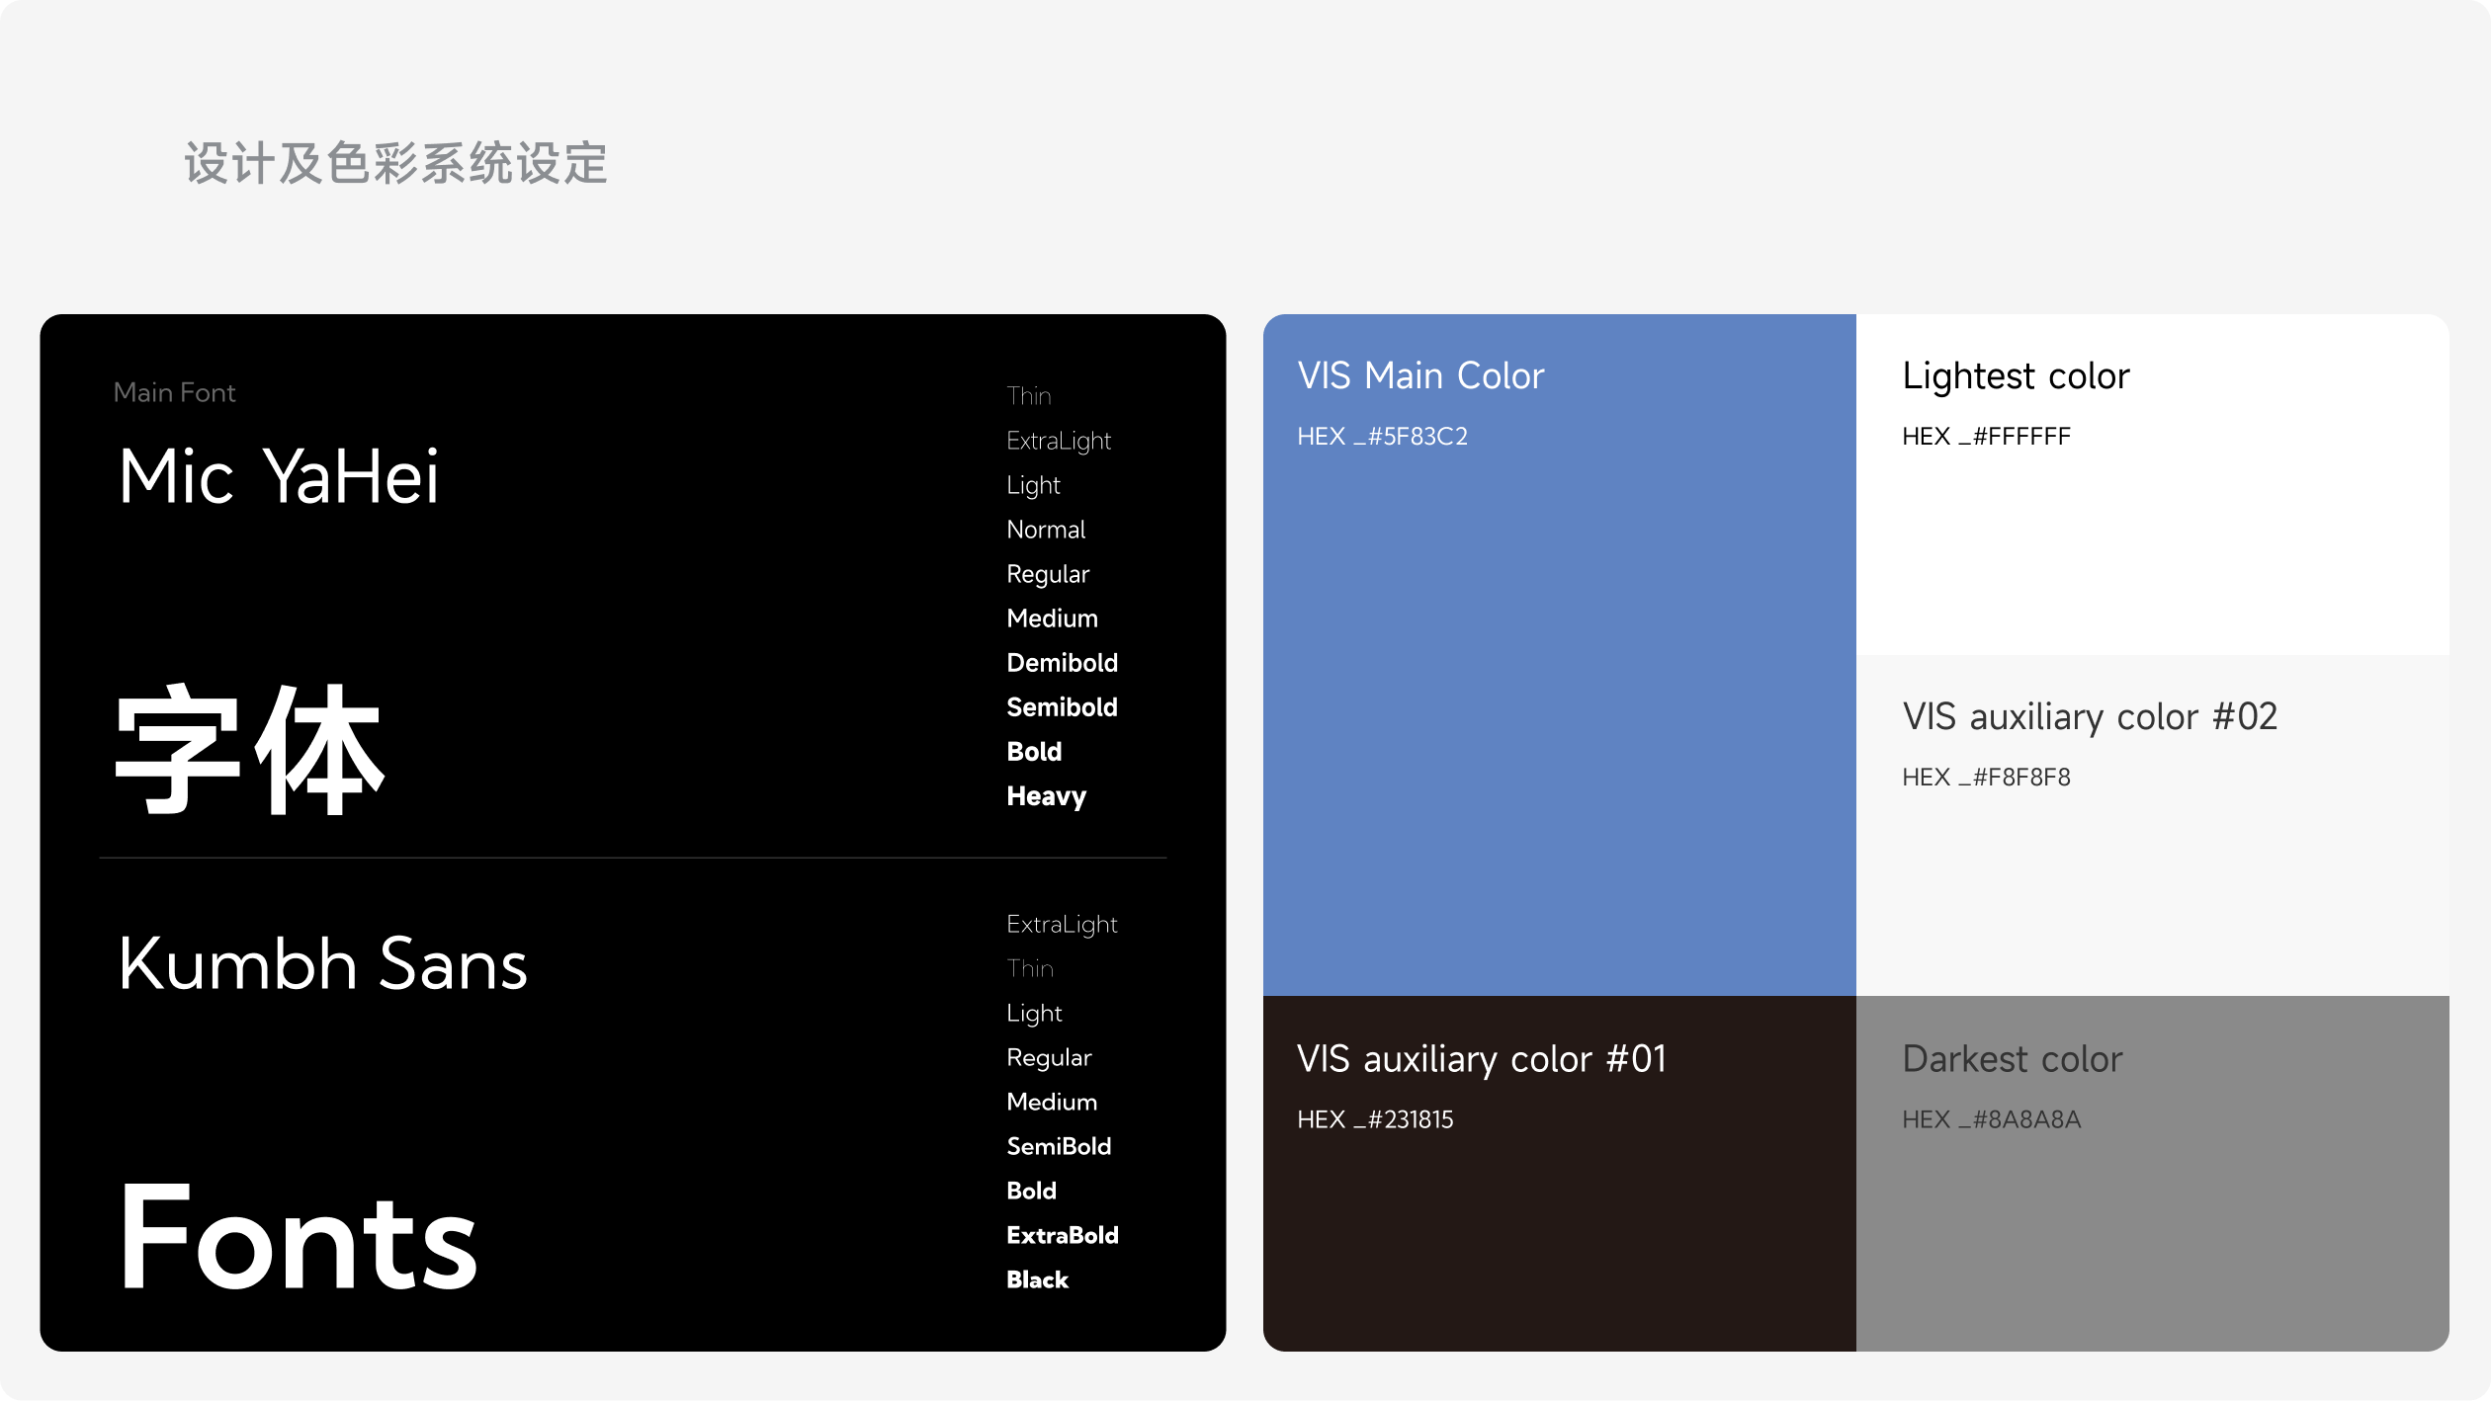Click the HEX _#8A8A8A text
Screen dimensions: 2491x1401
point(1991,1119)
